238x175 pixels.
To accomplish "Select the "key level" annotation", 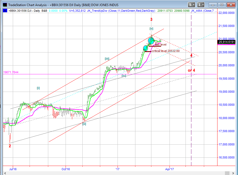I will coord(161,44).
